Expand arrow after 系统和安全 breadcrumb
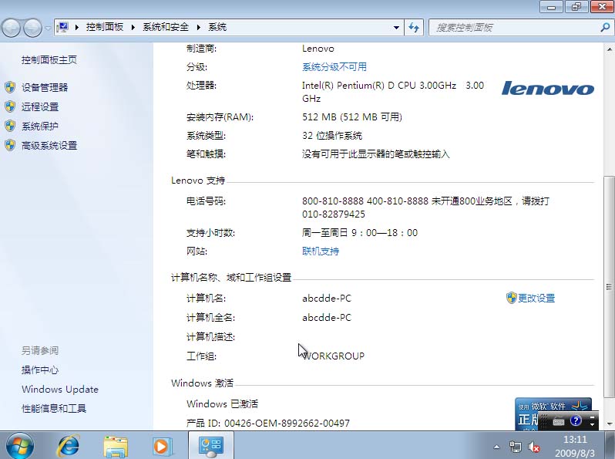The width and height of the screenshot is (615, 459). tap(199, 27)
